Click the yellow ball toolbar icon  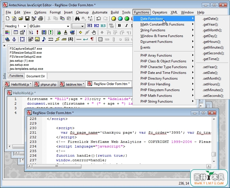pos(114,19)
